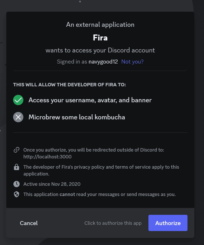Click the clock icon beside Active since
This screenshot has width=204, height=245.
[17, 184]
